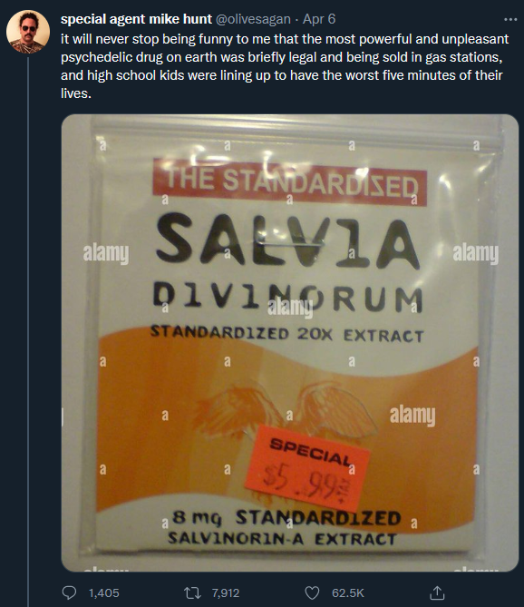
Task: Click the tweet text starting "it will never stop"
Action: (285, 66)
